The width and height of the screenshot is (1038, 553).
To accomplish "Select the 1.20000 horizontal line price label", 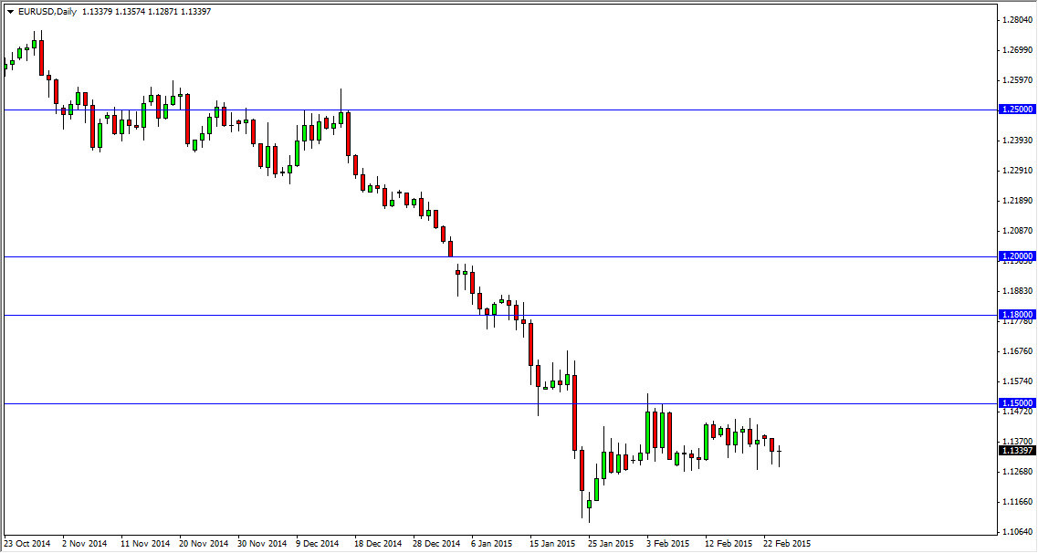I will click(x=1016, y=256).
